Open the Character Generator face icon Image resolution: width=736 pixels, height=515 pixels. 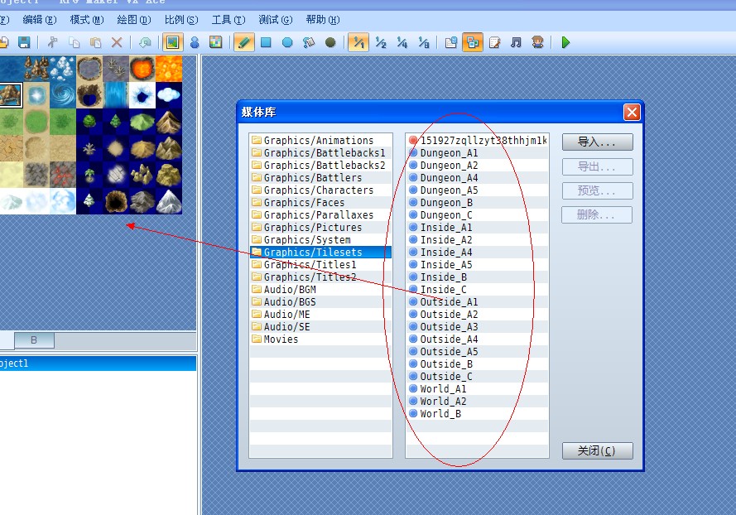point(537,43)
